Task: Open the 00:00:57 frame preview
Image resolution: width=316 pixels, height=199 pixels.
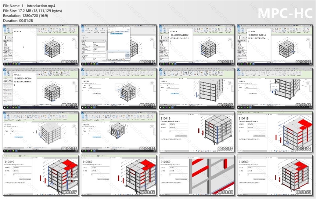Action: point(197,132)
